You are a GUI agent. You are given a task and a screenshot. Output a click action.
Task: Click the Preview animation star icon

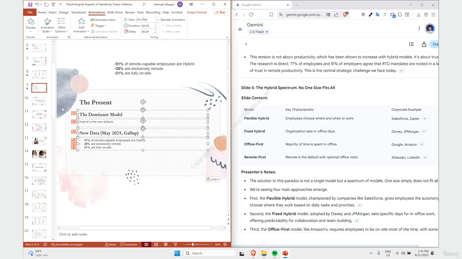[31, 22]
